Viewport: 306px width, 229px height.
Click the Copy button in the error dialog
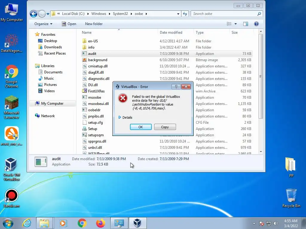coord(165,127)
